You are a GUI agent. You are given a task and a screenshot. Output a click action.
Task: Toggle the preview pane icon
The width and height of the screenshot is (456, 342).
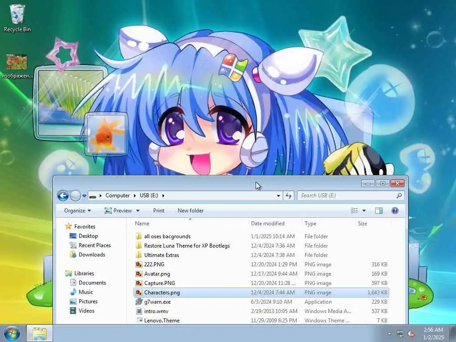pyautogui.click(x=379, y=211)
